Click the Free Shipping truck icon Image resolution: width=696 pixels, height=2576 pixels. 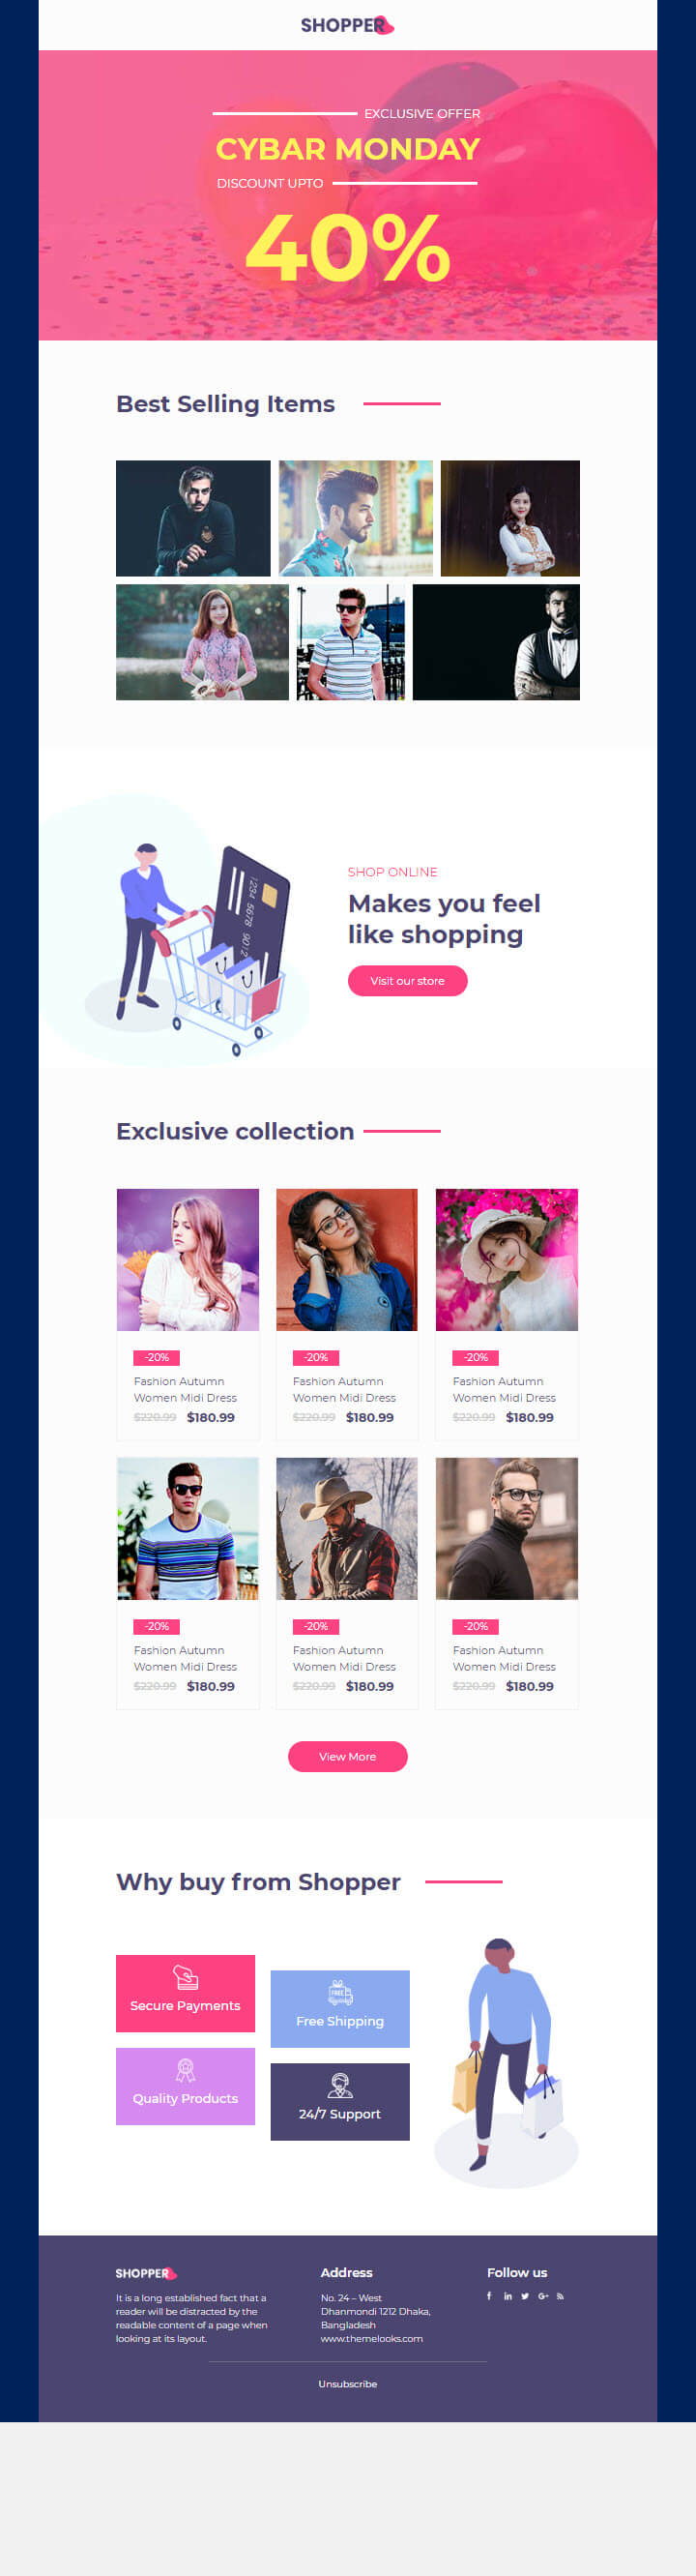click(340, 1992)
